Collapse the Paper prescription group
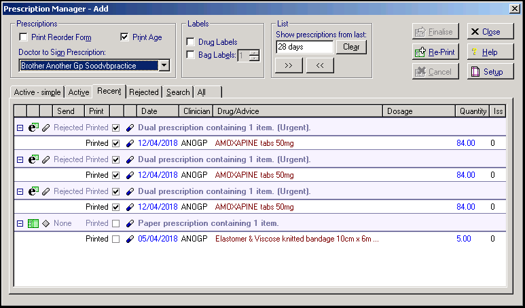Image resolution: width=525 pixels, height=308 pixels. [19, 223]
